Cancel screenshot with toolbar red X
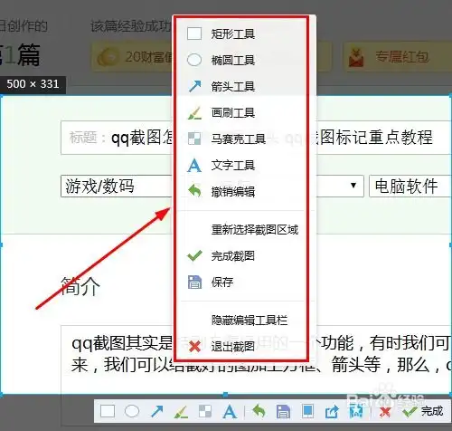This screenshot has height=431, width=452. tap(385, 412)
